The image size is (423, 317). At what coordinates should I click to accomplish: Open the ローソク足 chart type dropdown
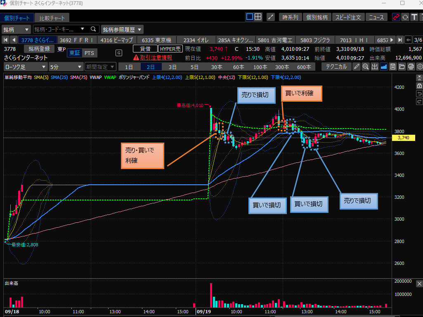tap(25, 67)
